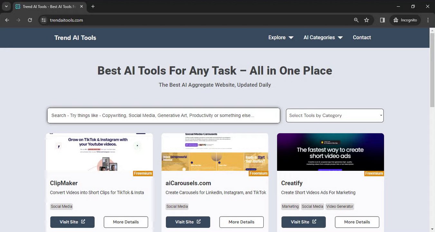The width and height of the screenshot is (435, 232).
Task: Click Creatify's Social Media tag
Action: pyautogui.click(x=312, y=207)
